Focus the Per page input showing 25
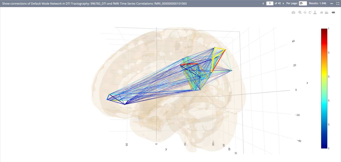 [302, 4]
